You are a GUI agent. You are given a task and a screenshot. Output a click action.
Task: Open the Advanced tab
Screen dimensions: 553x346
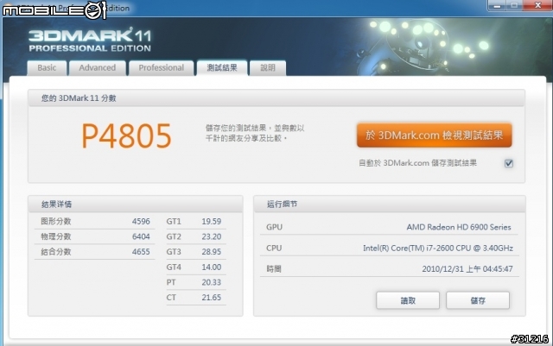point(98,68)
